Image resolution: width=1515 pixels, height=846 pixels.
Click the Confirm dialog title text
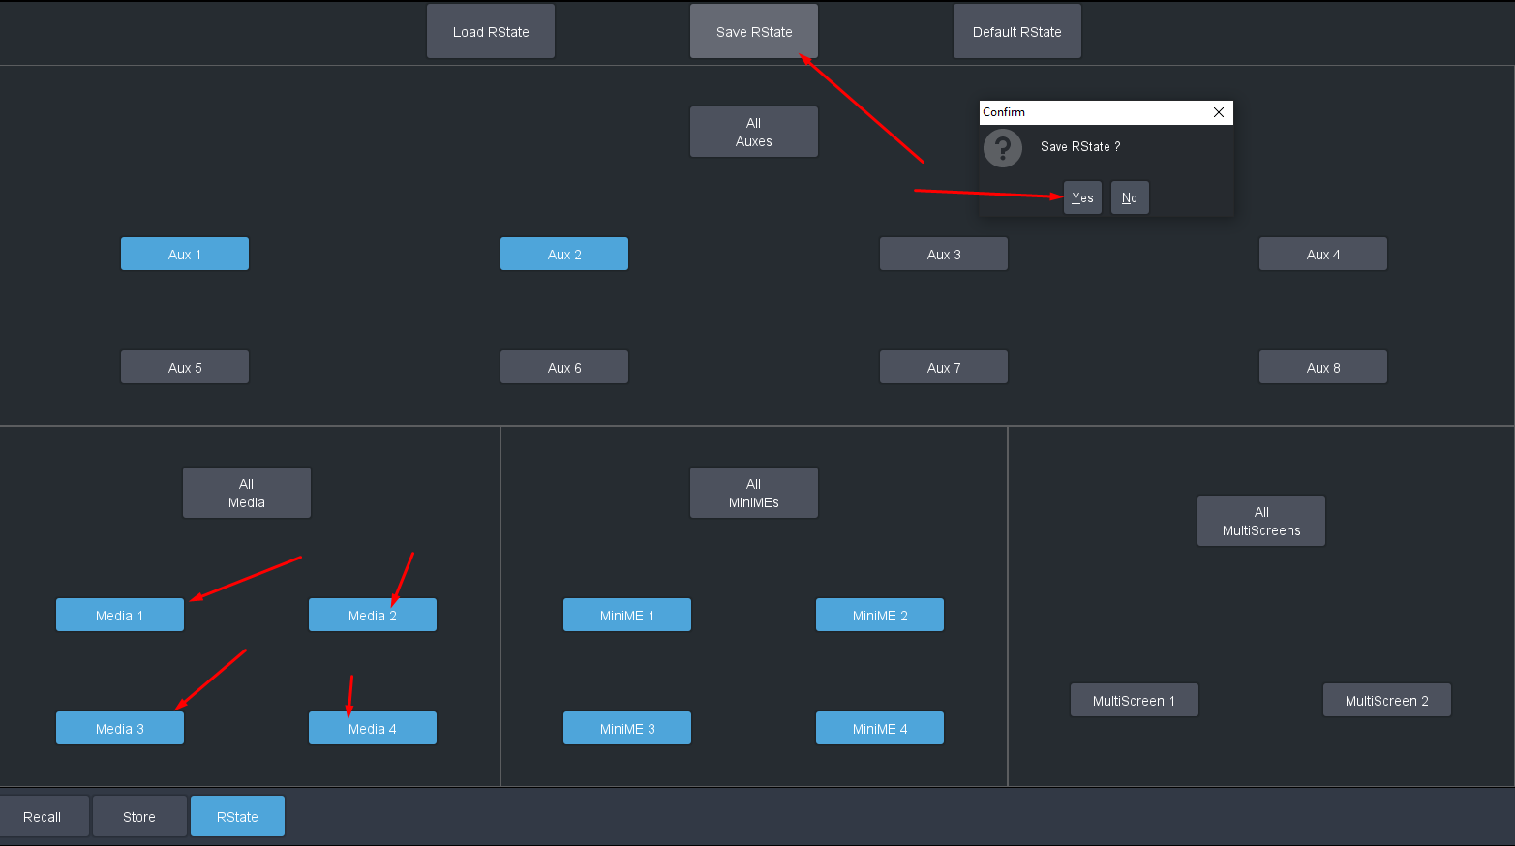pos(1004,112)
